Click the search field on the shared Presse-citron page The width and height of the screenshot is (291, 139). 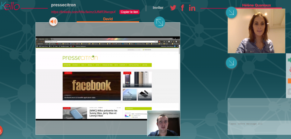[x=134, y=50]
